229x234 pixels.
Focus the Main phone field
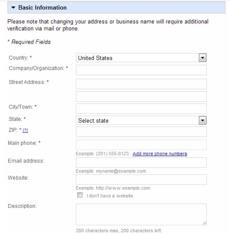[x=141, y=145]
